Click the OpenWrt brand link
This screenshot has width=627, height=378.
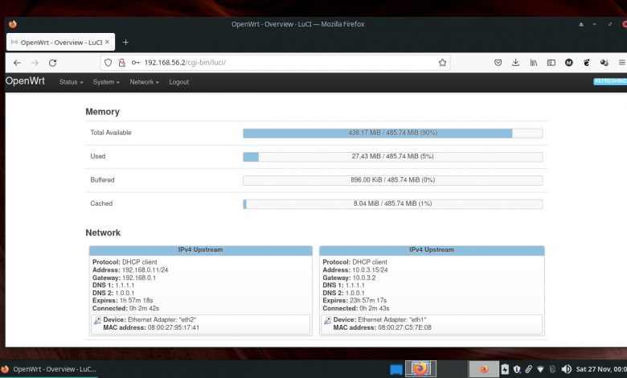[x=25, y=80]
